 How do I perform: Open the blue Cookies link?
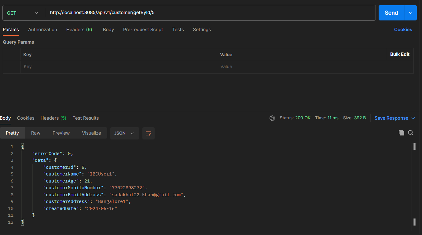click(x=403, y=30)
